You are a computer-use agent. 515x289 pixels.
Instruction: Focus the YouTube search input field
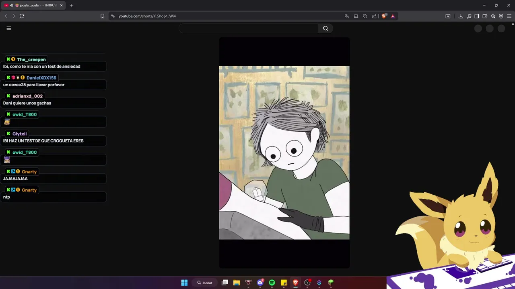coord(248,28)
